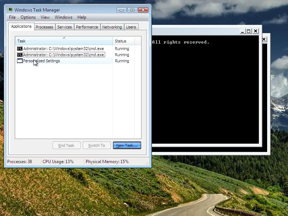Open the Options menu
Viewport: 288px width, 216px height.
[28, 17]
